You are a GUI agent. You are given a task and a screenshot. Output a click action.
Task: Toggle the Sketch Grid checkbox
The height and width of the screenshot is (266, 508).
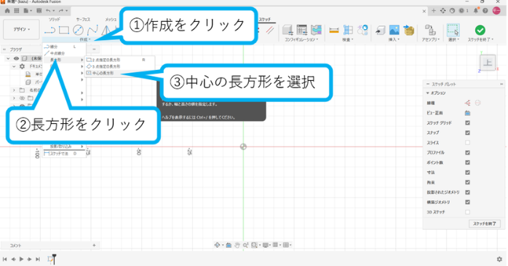(467, 123)
